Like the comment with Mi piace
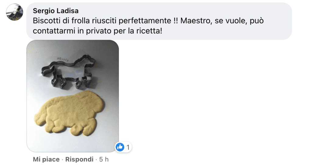Image resolution: width=312 pixels, height=165 pixels. point(46,159)
